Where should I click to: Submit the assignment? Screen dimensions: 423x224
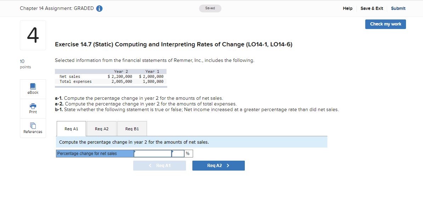pos(398,8)
